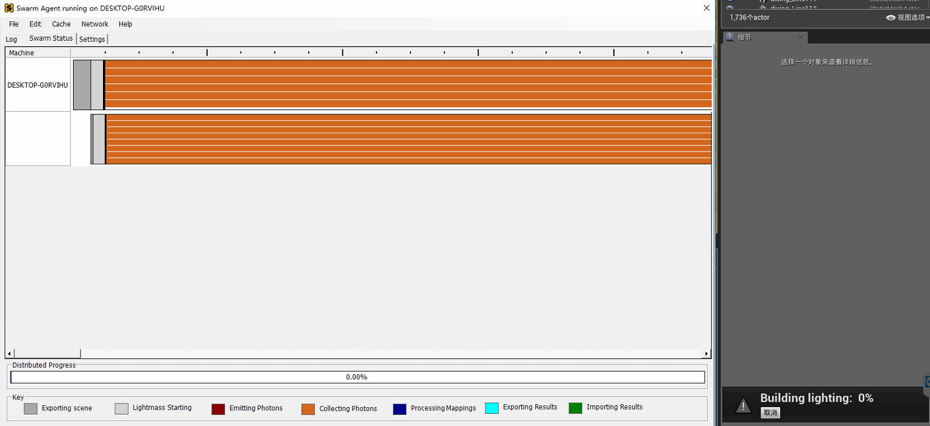This screenshot has width=930, height=426.
Task: Click the 1,736个actor count text
Action: tap(750, 18)
